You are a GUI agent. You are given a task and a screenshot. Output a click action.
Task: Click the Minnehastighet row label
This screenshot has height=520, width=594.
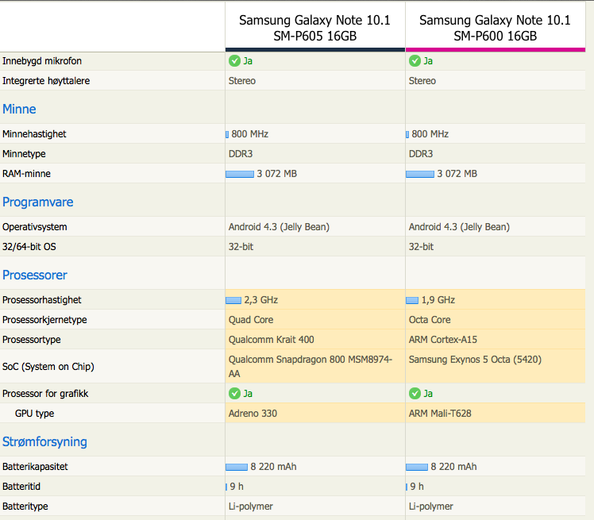(x=34, y=134)
